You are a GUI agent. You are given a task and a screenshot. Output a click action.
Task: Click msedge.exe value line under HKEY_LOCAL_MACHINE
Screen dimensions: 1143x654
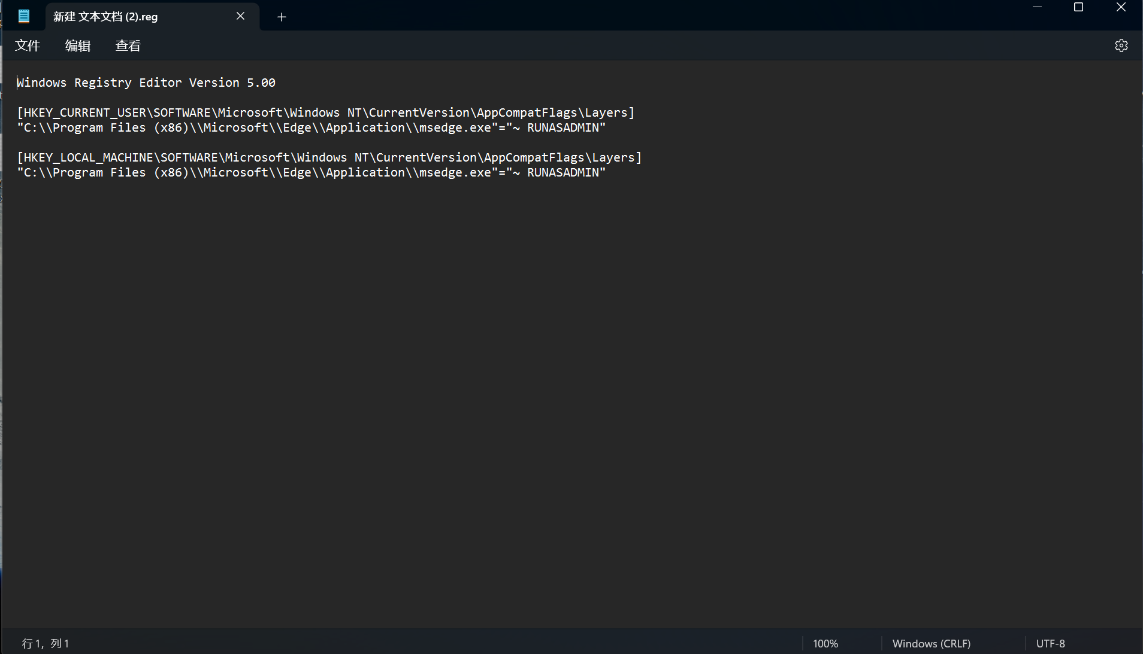click(312, 172)
